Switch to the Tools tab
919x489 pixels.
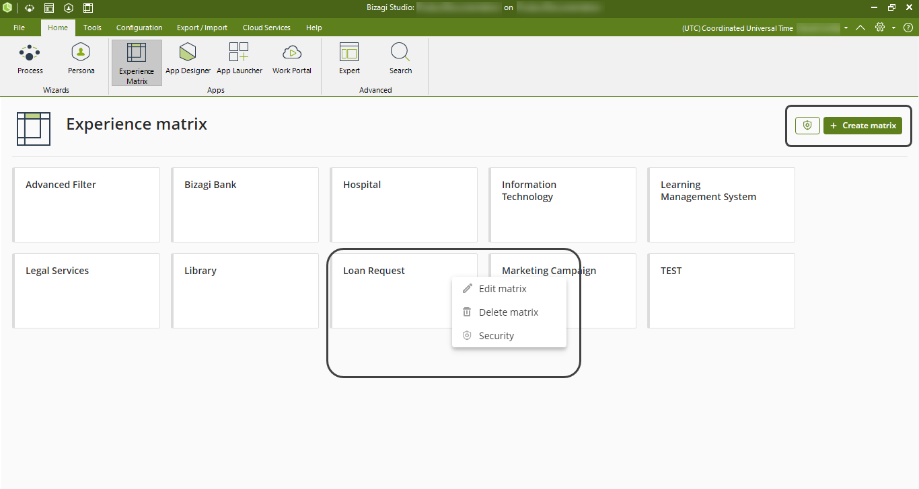(92, 28)
